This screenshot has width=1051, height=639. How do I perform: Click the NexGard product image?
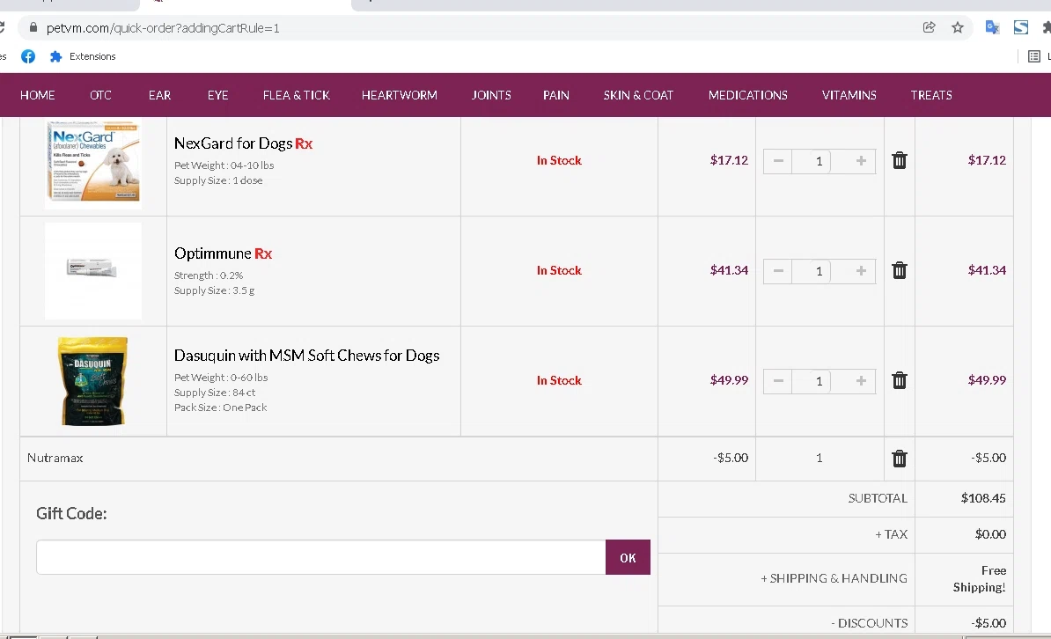pyautogui.click(x=93, y=162)
